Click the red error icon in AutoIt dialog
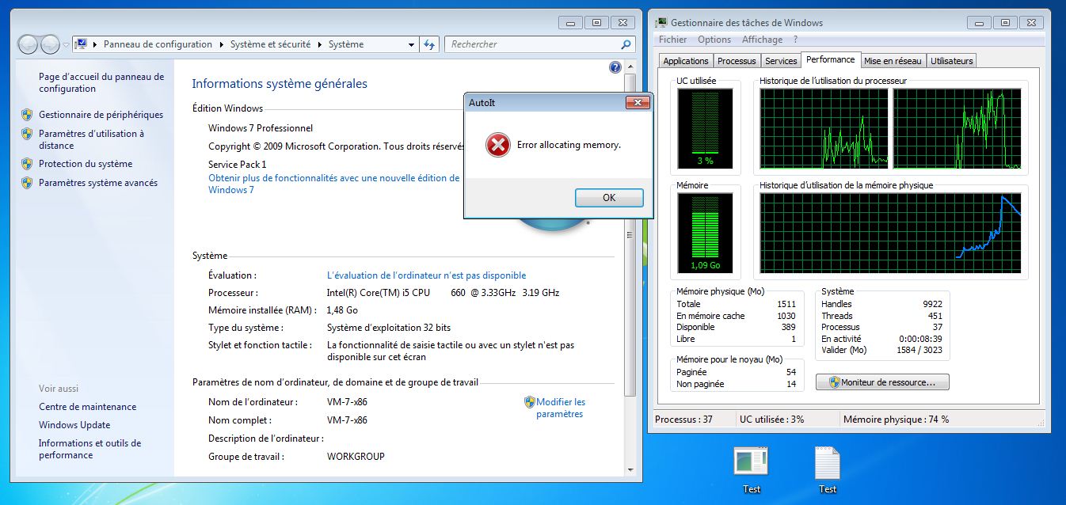 pos(497,145)
